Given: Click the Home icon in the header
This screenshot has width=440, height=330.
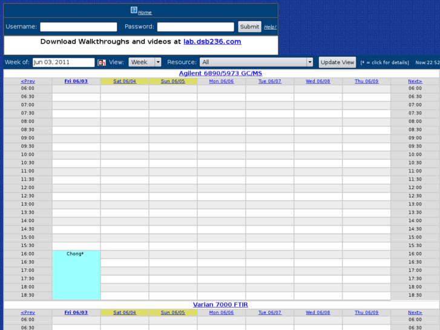Looking at the screenshot, I should pos(134,10).
